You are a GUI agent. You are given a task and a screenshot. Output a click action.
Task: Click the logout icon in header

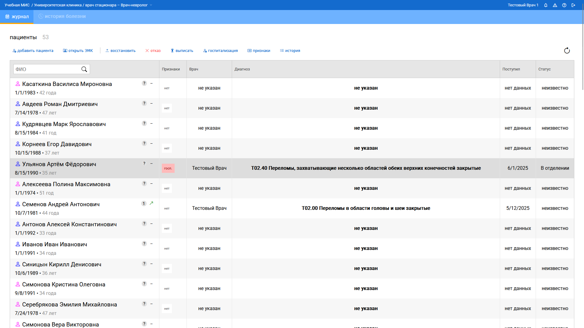(x=573, y=5)
